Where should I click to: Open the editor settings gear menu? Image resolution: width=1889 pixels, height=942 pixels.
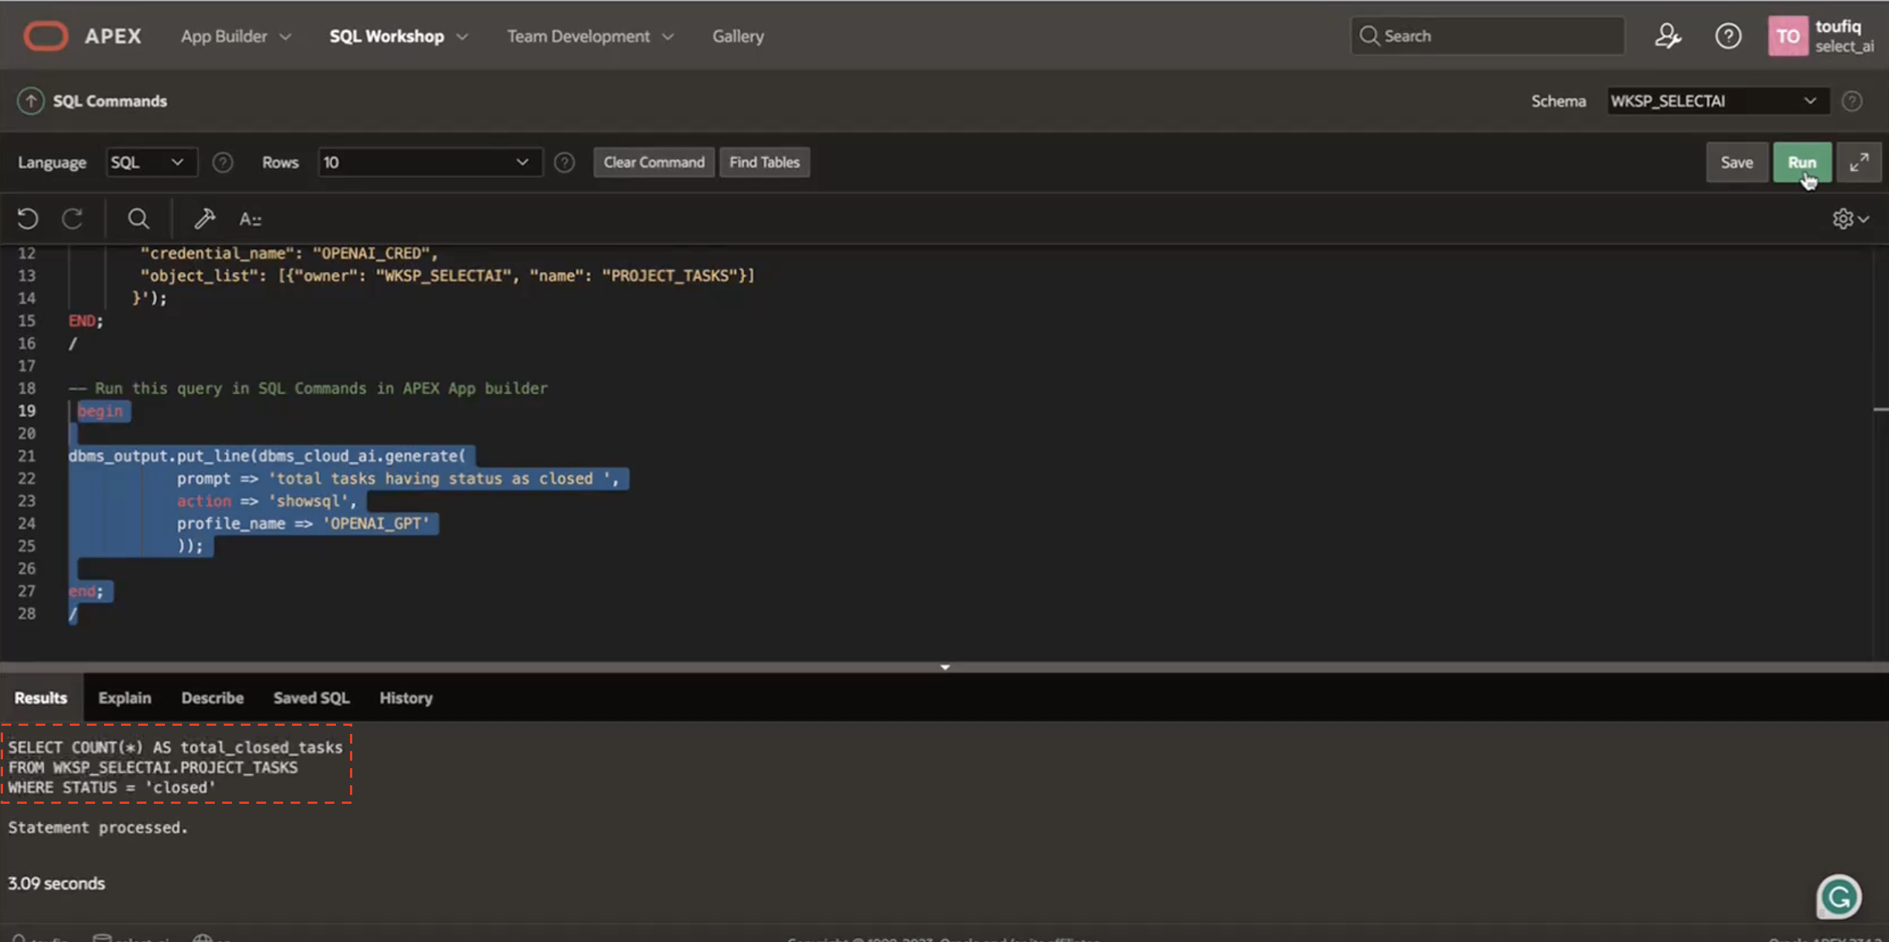pyautogui.click(x=1849, y=218)
